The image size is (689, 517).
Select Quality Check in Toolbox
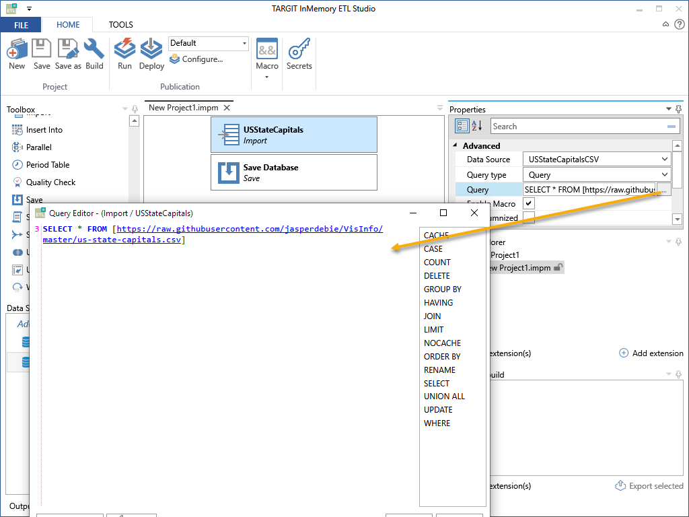tap(50, 182)
